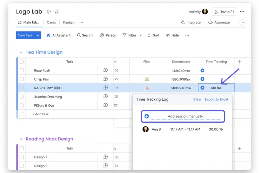Open updates for Design 1

[x=105, y=157]
